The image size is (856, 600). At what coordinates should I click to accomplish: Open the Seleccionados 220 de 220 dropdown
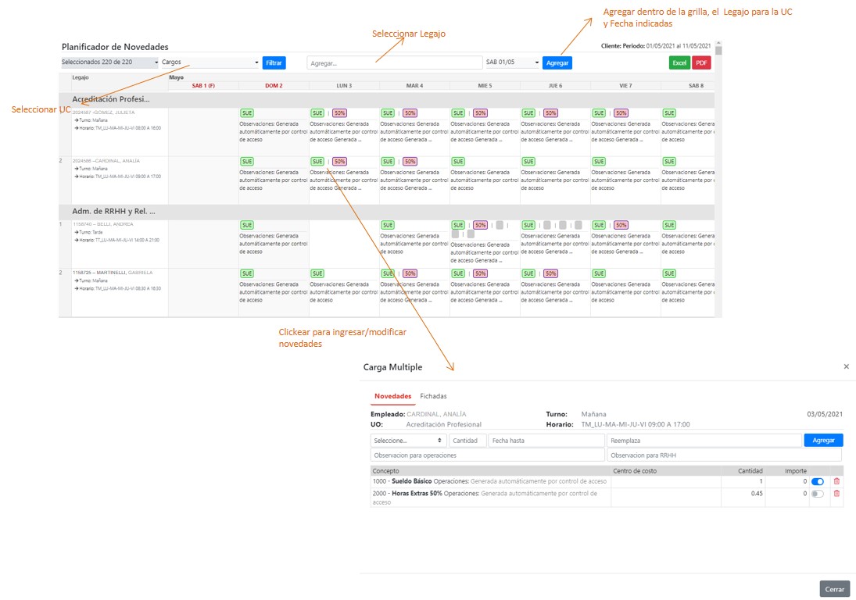tap(109, 62)
